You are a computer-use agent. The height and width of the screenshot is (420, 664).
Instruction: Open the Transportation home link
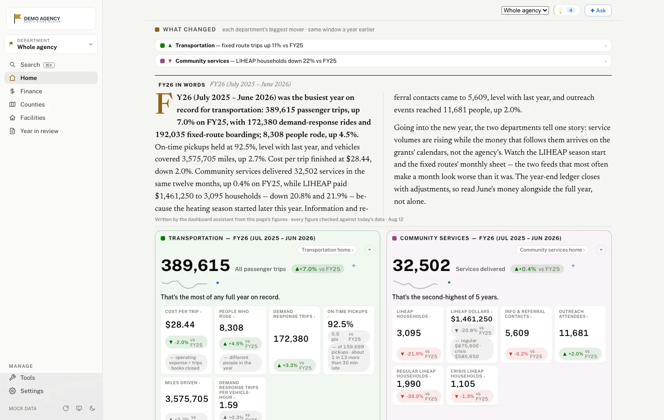click(x=327, y=250)
